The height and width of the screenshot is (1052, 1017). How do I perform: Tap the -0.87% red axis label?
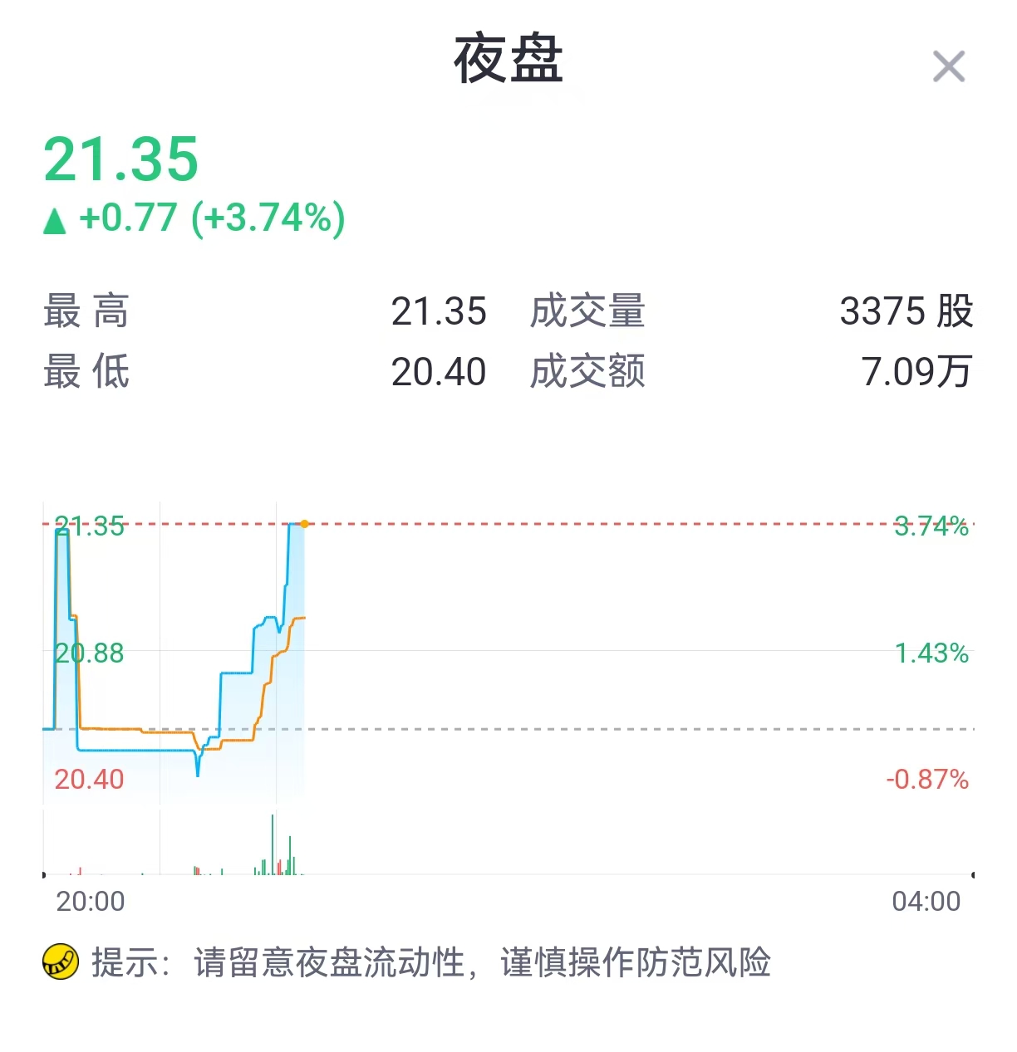(x=927, y=780)
